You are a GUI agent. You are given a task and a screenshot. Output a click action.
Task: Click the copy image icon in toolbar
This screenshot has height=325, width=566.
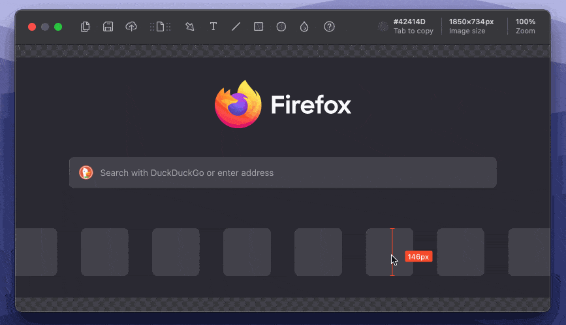[85, 27]
